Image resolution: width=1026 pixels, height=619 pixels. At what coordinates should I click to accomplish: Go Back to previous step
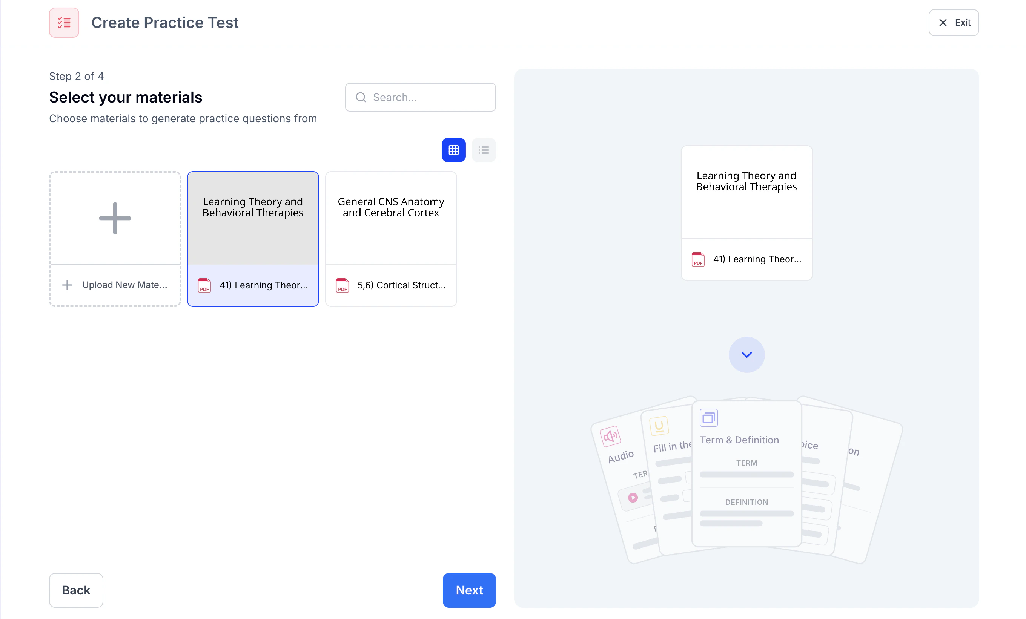(x=76, y=590)
